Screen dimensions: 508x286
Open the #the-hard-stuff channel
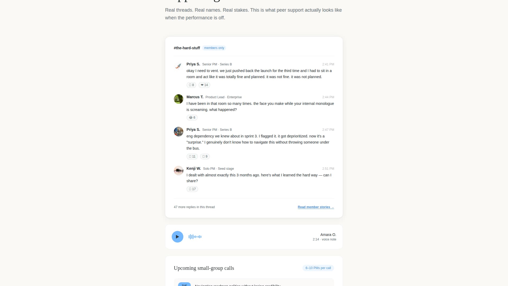click(x=187, y=48)
